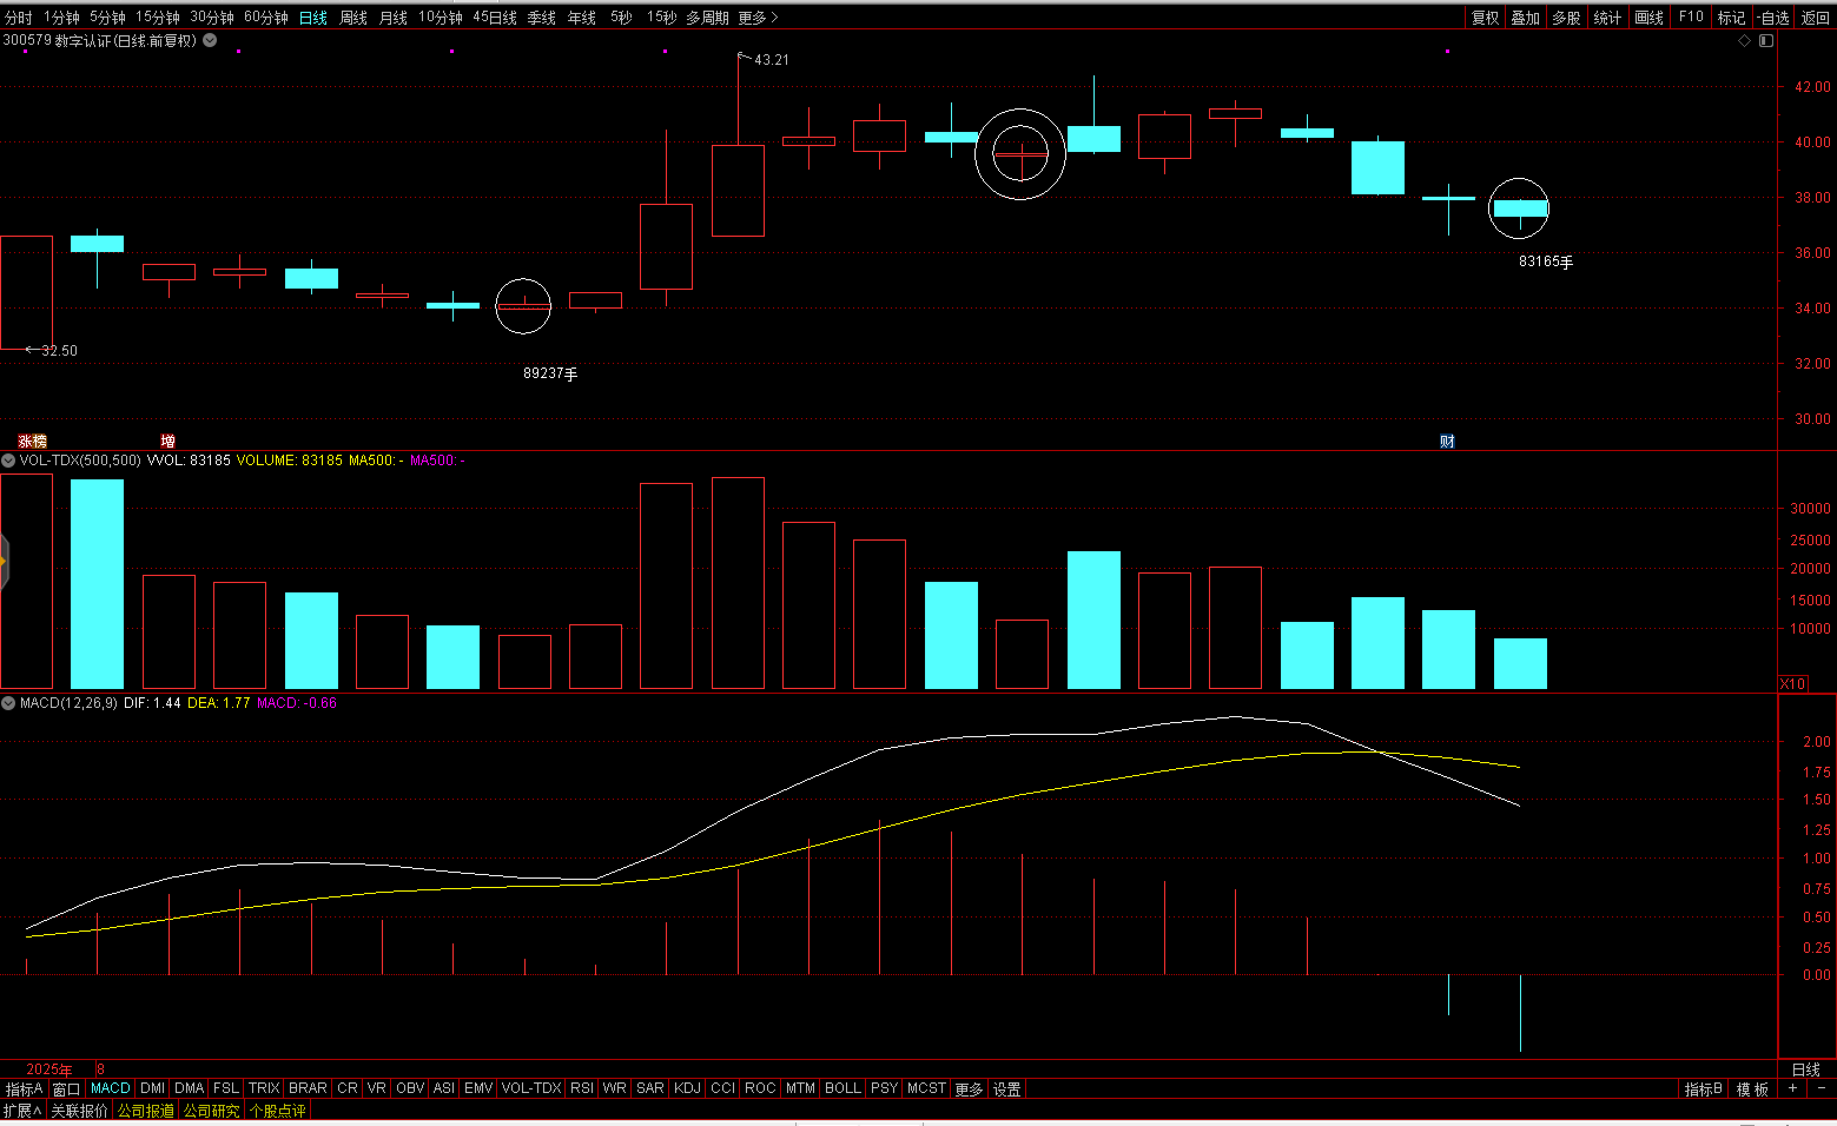Click the 财 financial report marker
This screenshot has width=1837, height=1126.
click(1447, 441)
